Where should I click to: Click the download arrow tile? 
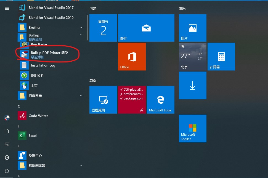point(193,85)
